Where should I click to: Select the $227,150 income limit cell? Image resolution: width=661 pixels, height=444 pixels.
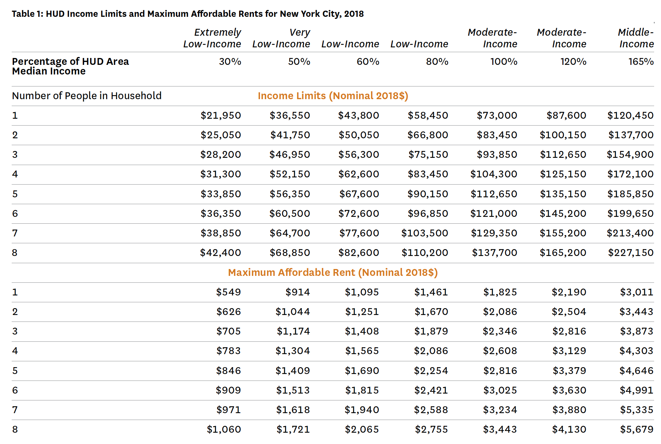[630, 253]
